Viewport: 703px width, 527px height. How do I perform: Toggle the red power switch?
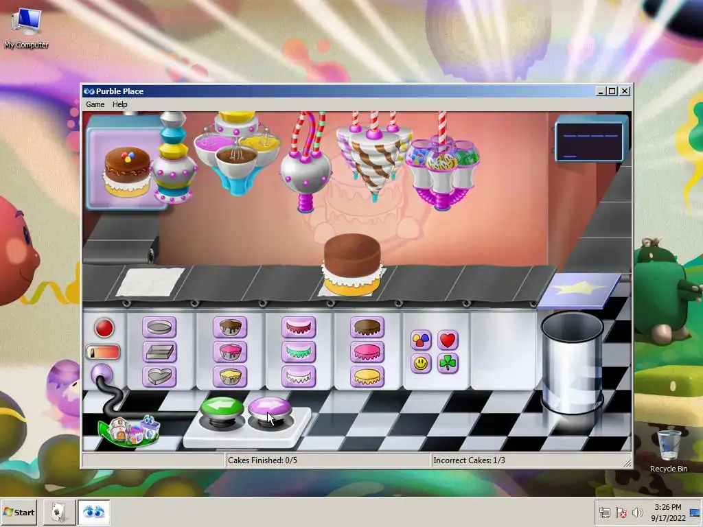(x=103, y=352)
